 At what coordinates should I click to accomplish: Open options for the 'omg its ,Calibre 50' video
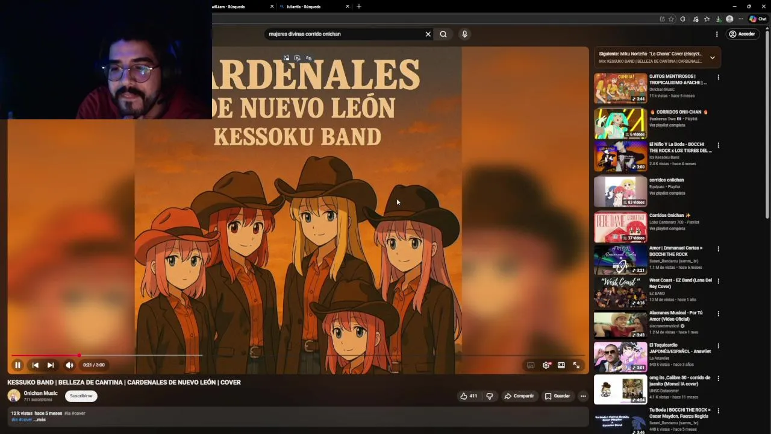(718, 379)
